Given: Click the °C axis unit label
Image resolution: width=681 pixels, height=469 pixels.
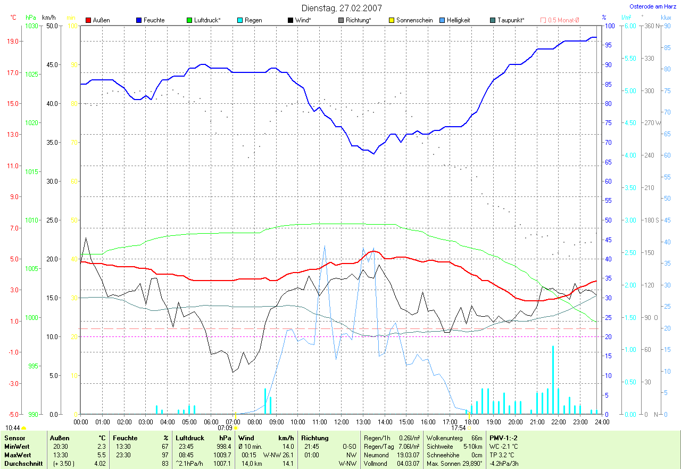Looking at the screenshot, I should (14, 18).
